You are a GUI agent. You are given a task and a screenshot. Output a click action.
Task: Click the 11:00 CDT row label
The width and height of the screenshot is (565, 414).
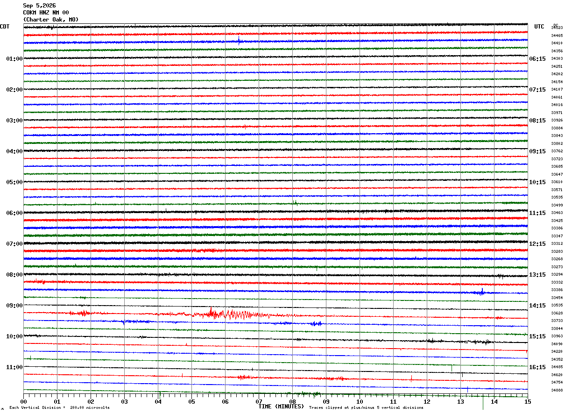click(14, 367)
